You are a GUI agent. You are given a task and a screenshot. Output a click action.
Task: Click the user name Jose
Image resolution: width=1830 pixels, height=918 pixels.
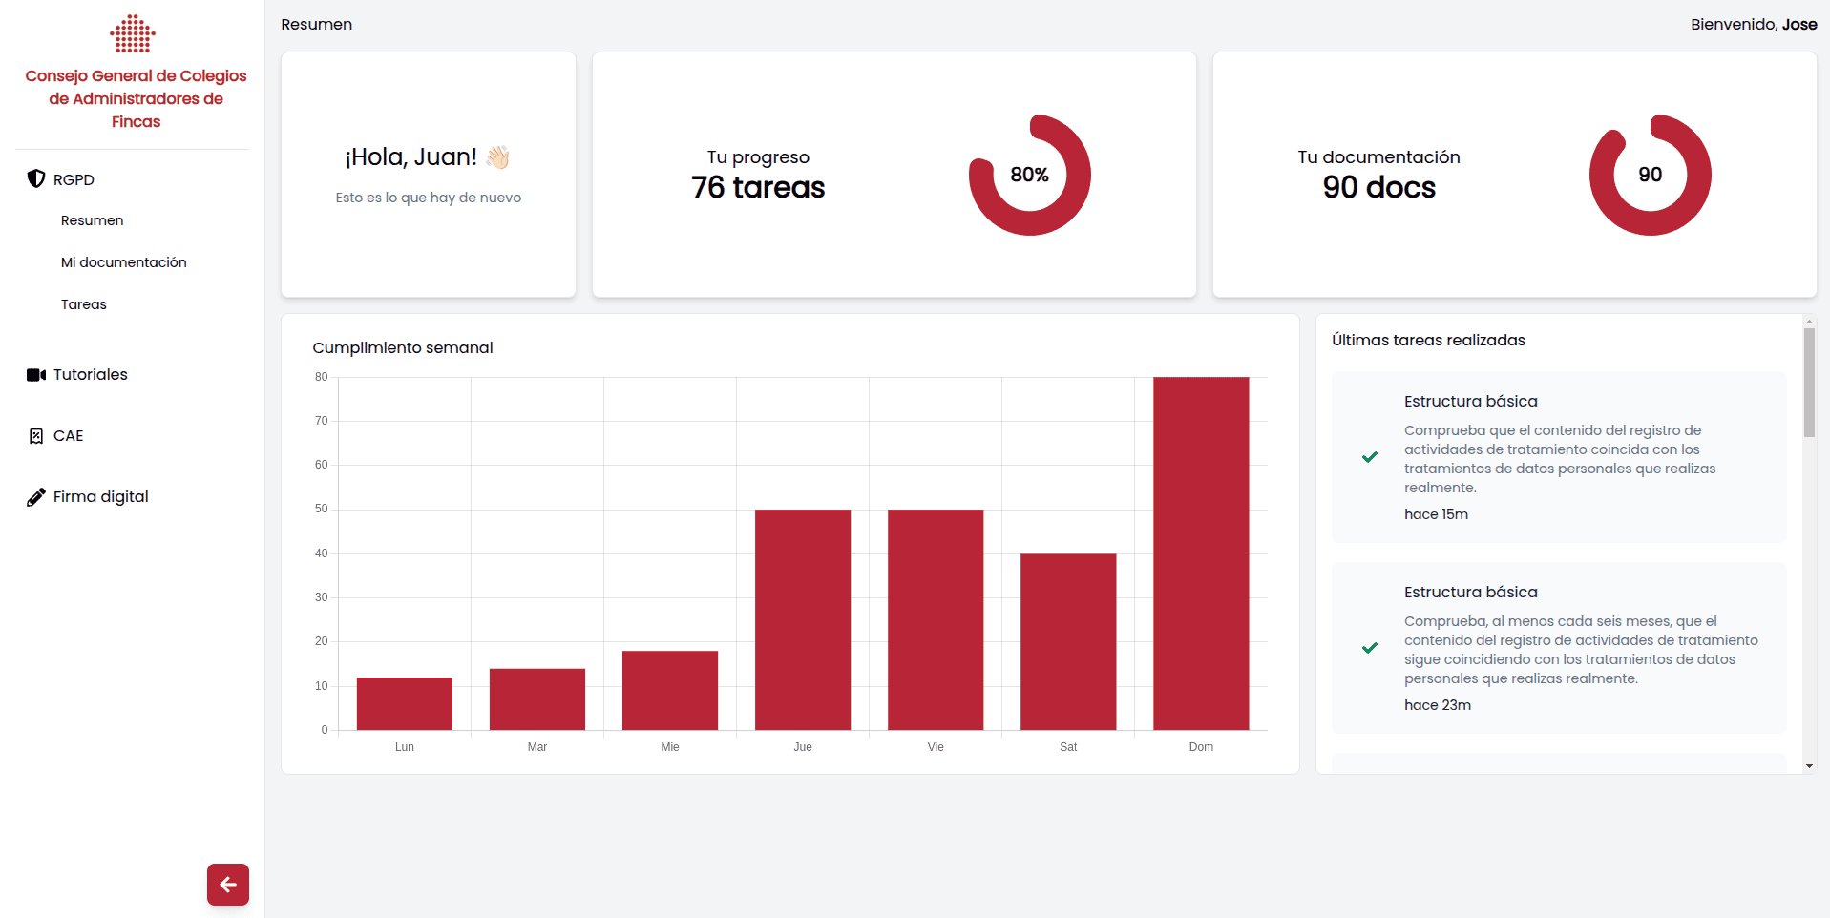coord(1799,25)
